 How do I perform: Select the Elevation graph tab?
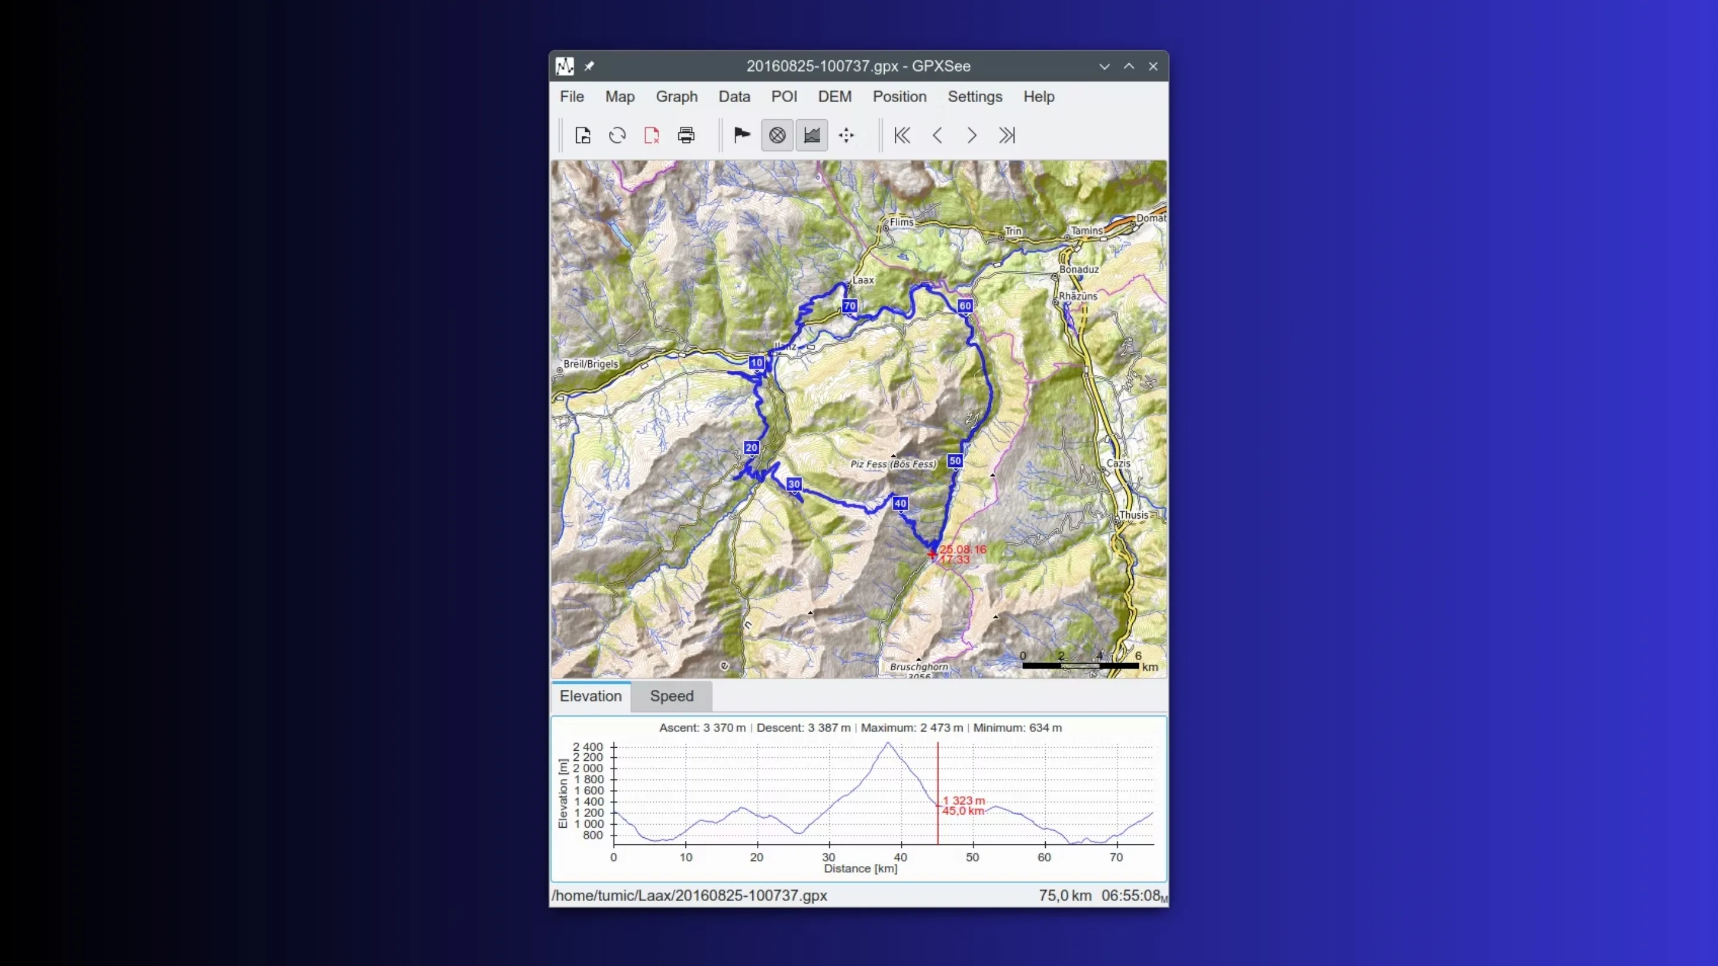[x=590, y=696]
